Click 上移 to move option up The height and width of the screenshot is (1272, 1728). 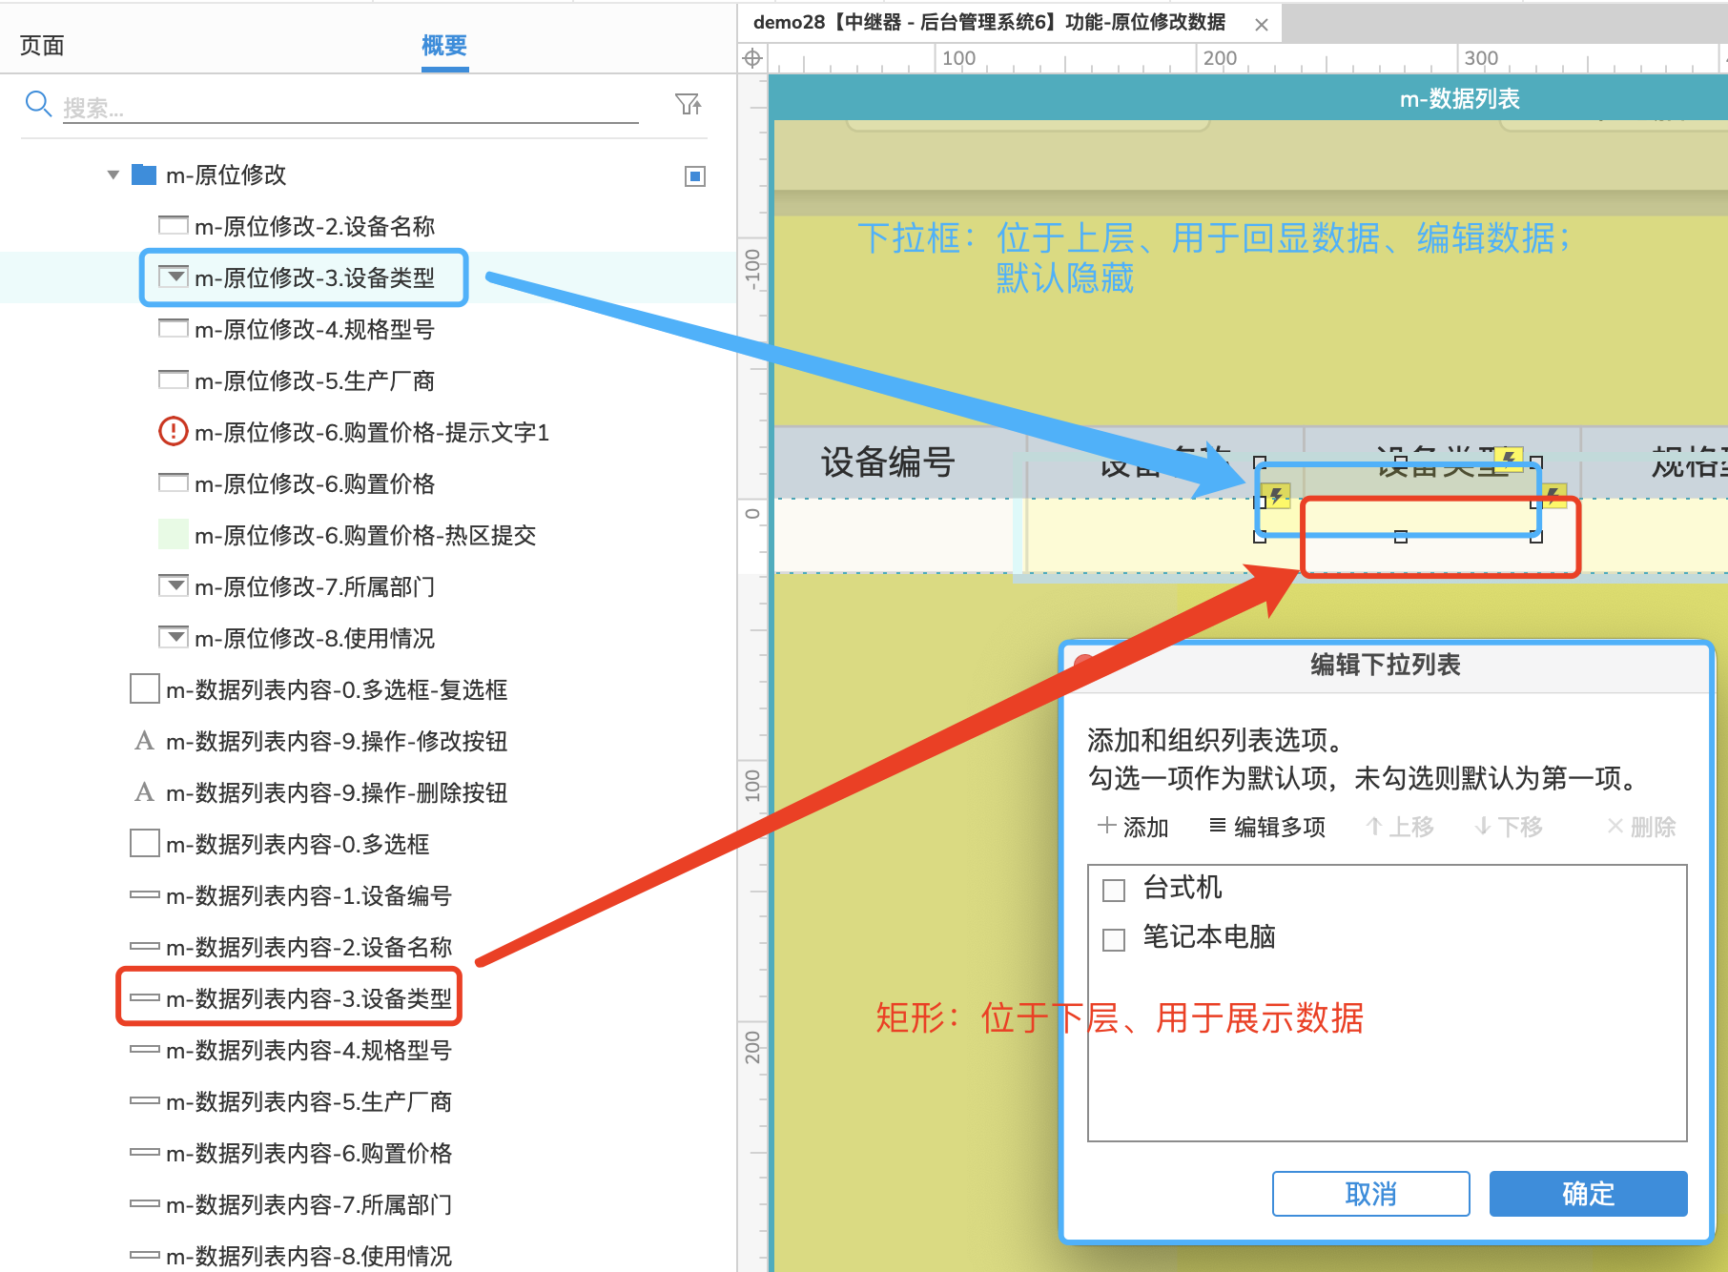tap(1399, 827)
